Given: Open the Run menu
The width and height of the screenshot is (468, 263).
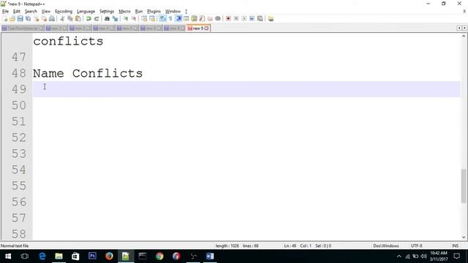Looking at the screenshot, I should (139, 12).
